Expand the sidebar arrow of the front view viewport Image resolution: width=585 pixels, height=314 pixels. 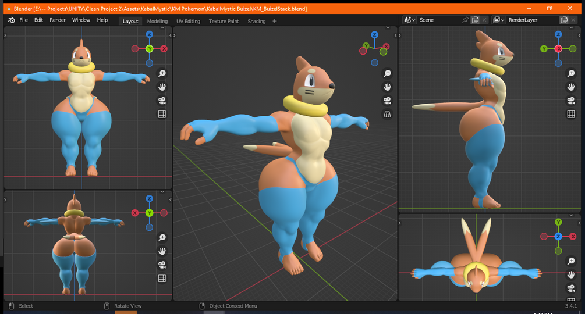tap(170, 35)
